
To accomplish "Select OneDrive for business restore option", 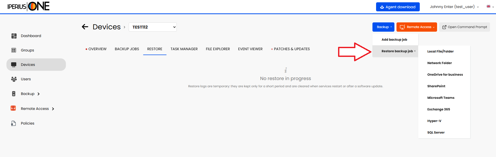I will pyautogui.click(x=445, y=75).
